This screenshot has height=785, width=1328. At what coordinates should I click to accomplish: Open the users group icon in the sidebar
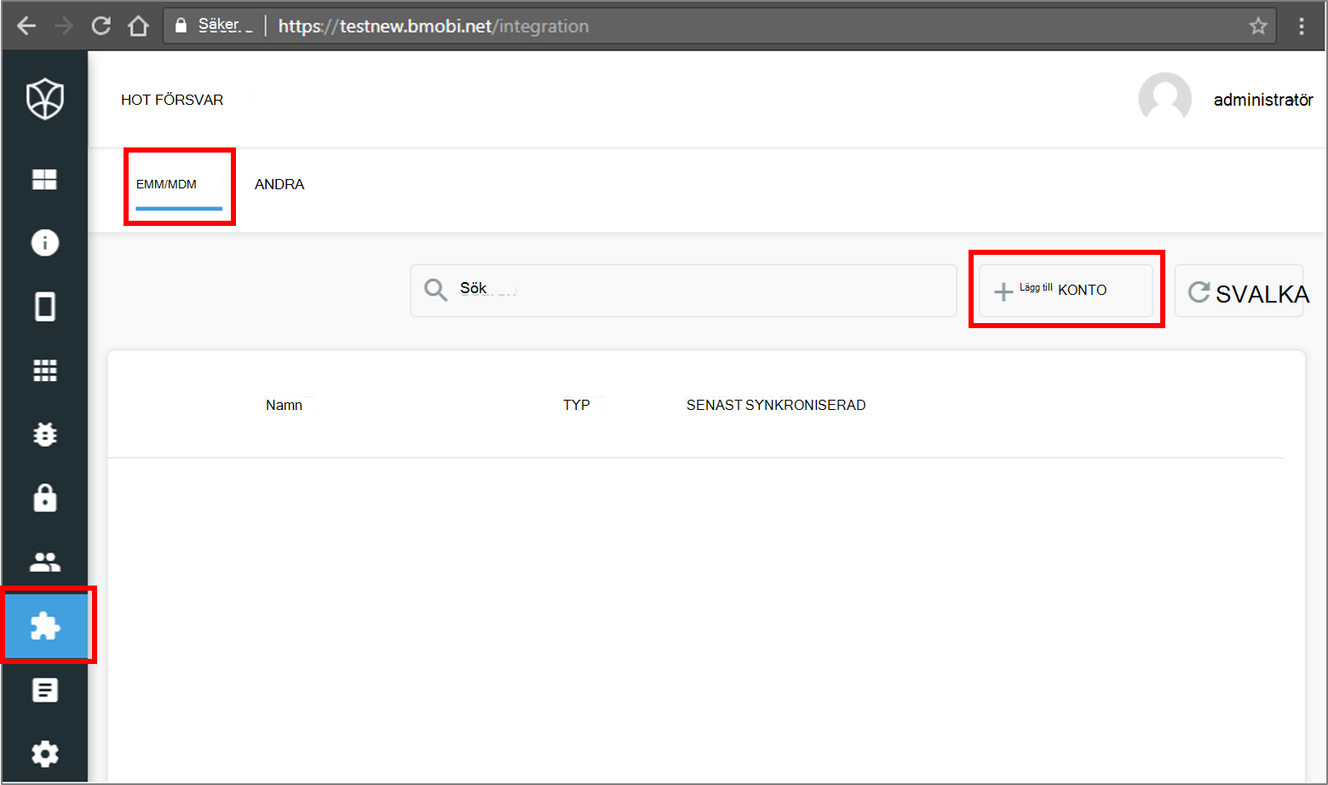[x=45, y=562]
